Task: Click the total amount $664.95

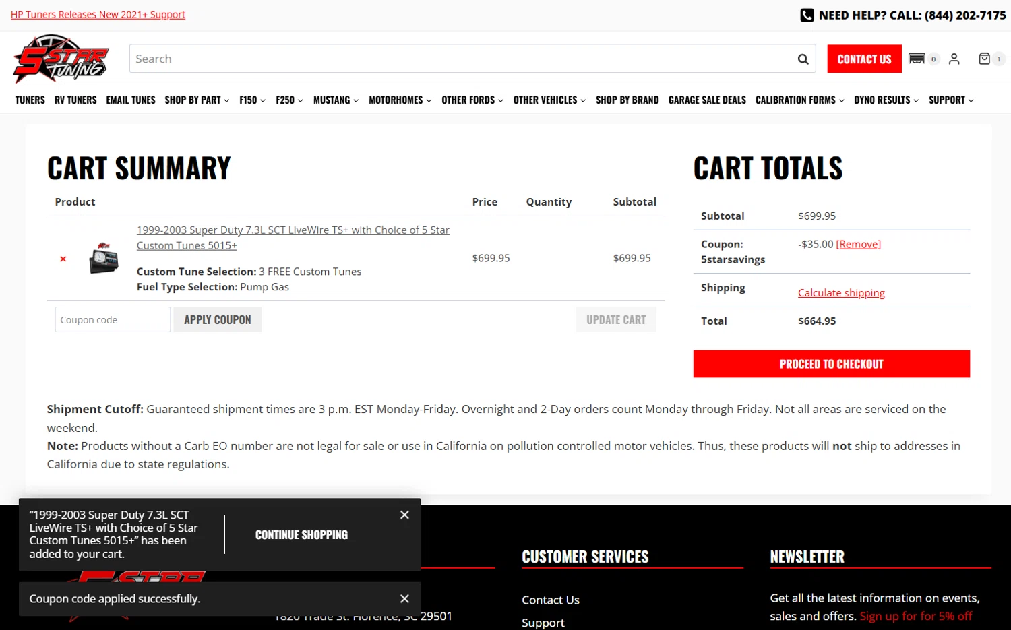Action: pos(817,321)
